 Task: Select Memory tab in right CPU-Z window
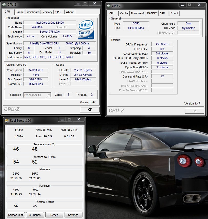tap(152, 13)
